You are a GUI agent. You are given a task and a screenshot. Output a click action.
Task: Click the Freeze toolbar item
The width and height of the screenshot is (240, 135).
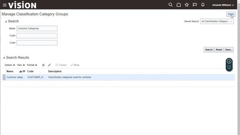coord(61,65)
